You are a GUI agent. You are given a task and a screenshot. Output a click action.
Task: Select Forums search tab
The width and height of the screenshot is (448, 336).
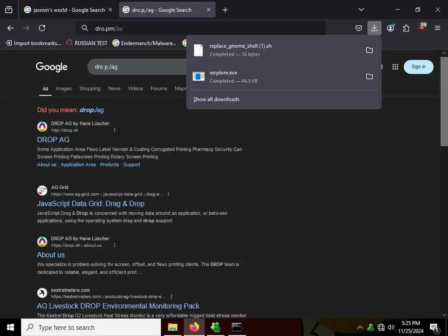tap(159, 88)
